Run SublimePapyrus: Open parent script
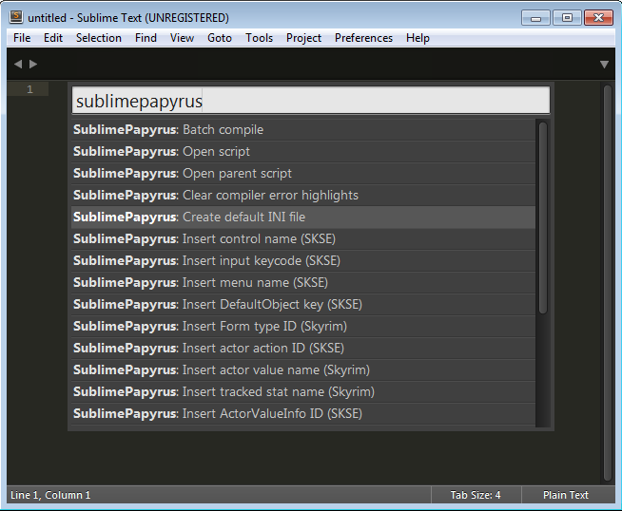This screenshot has width=622, height=511. 303,174
